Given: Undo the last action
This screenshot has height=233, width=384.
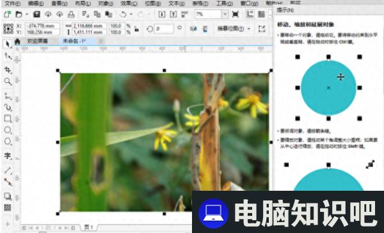Looking at the screenshot, I should tap(123, 14).
